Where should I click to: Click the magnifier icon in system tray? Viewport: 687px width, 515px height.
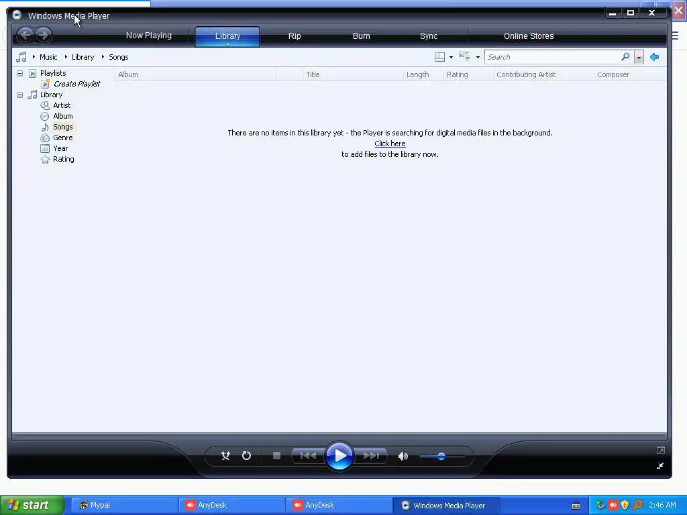[x=637, y=505]
